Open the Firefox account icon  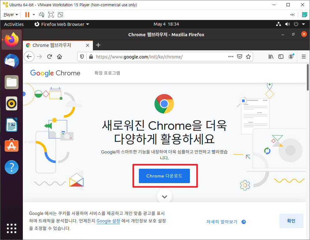point(291,57)
